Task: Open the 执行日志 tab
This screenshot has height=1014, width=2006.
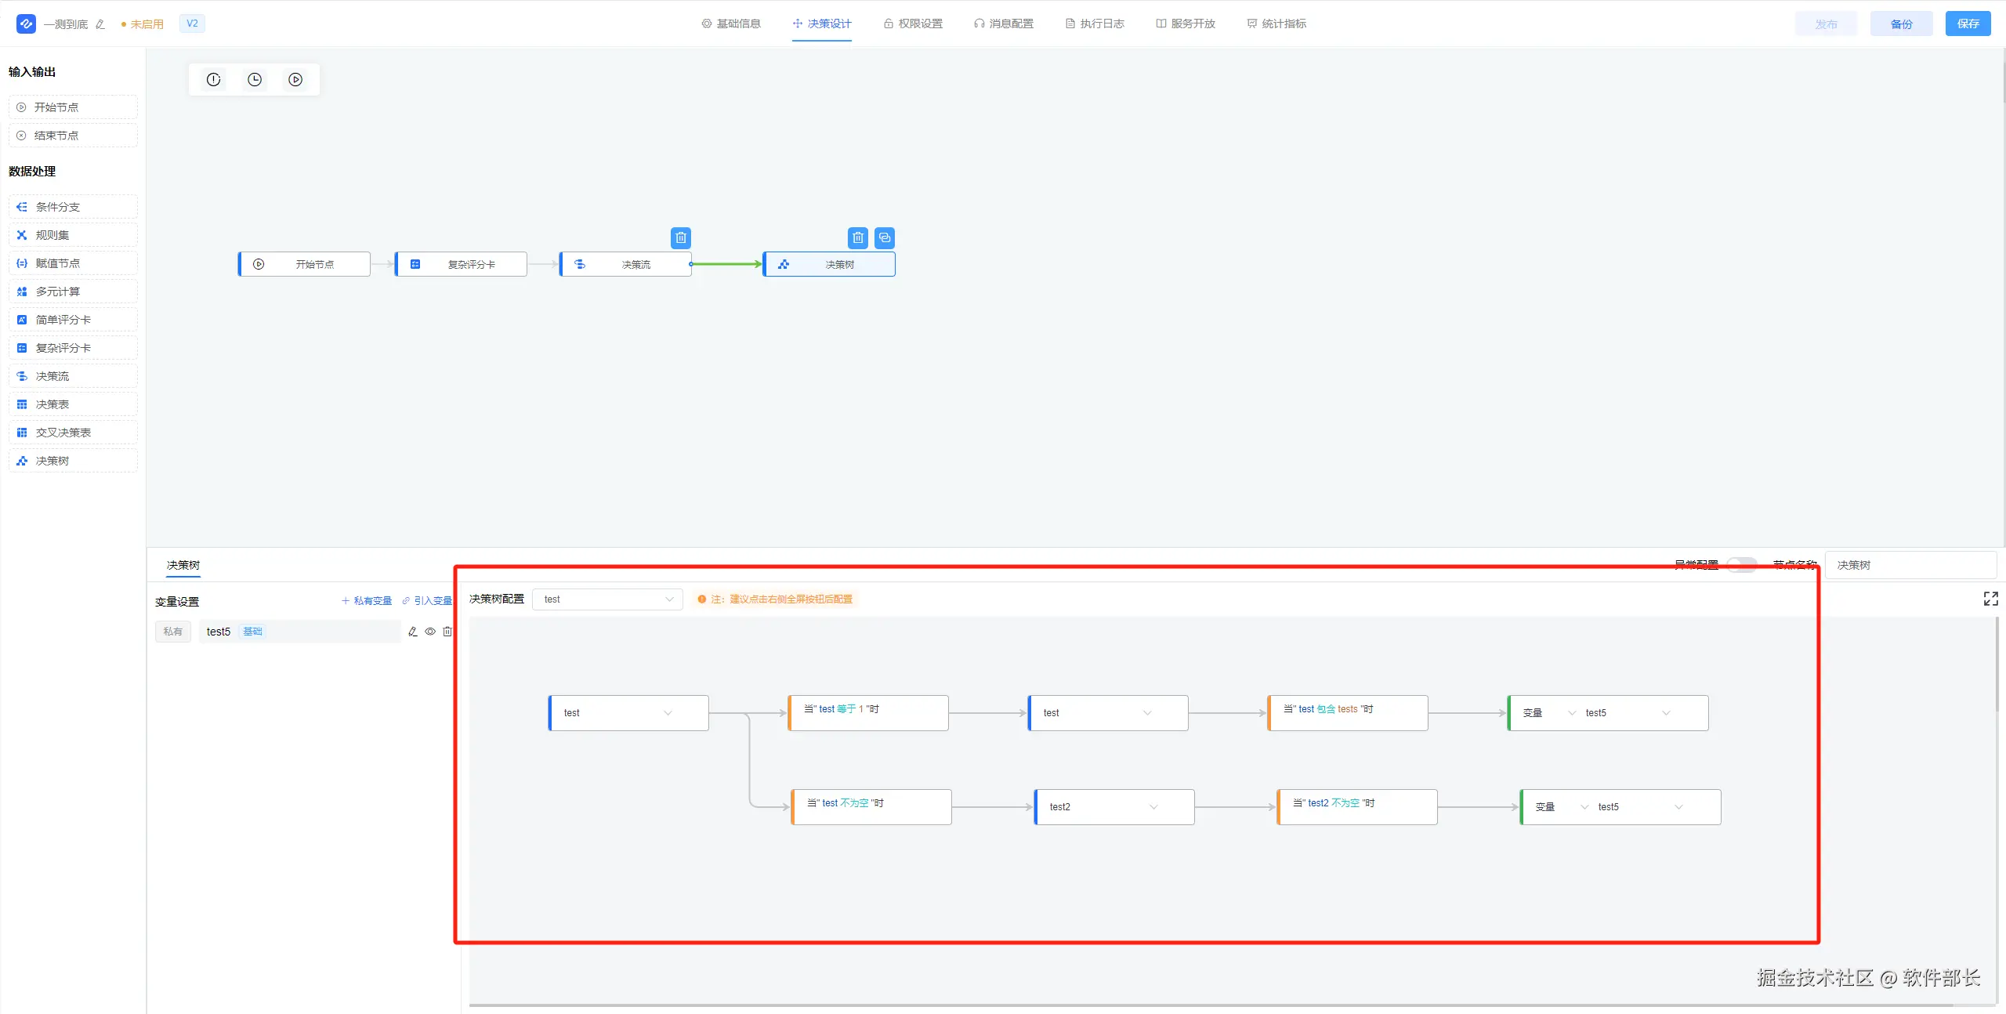Action: (x=1095, y=24)
